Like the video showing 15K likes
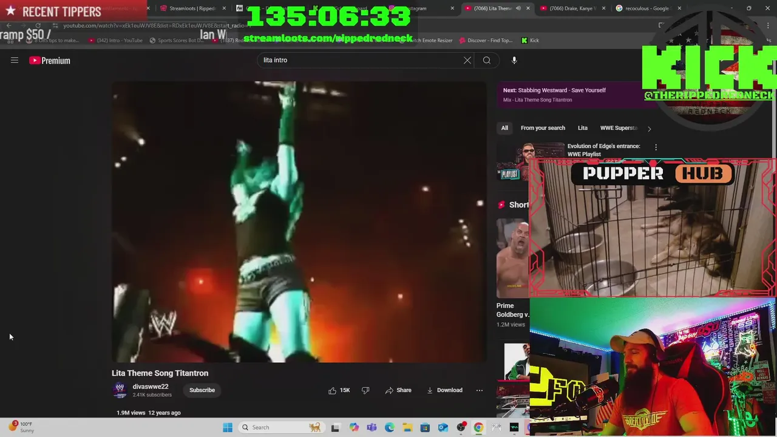The height and width of the screenshot is (437, 777). (x=339, y=390)
